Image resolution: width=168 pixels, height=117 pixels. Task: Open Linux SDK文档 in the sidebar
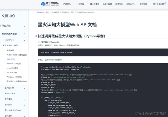point(13,68)
